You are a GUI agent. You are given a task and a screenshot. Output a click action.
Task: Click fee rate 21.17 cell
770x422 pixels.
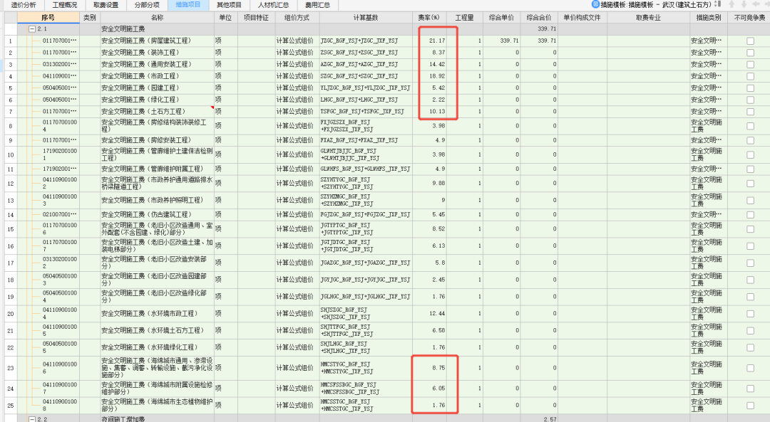pyautogui.click(x=429, y=41)
